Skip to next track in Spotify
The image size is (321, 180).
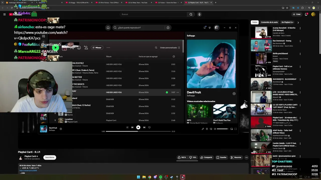(x=144, y=127)
